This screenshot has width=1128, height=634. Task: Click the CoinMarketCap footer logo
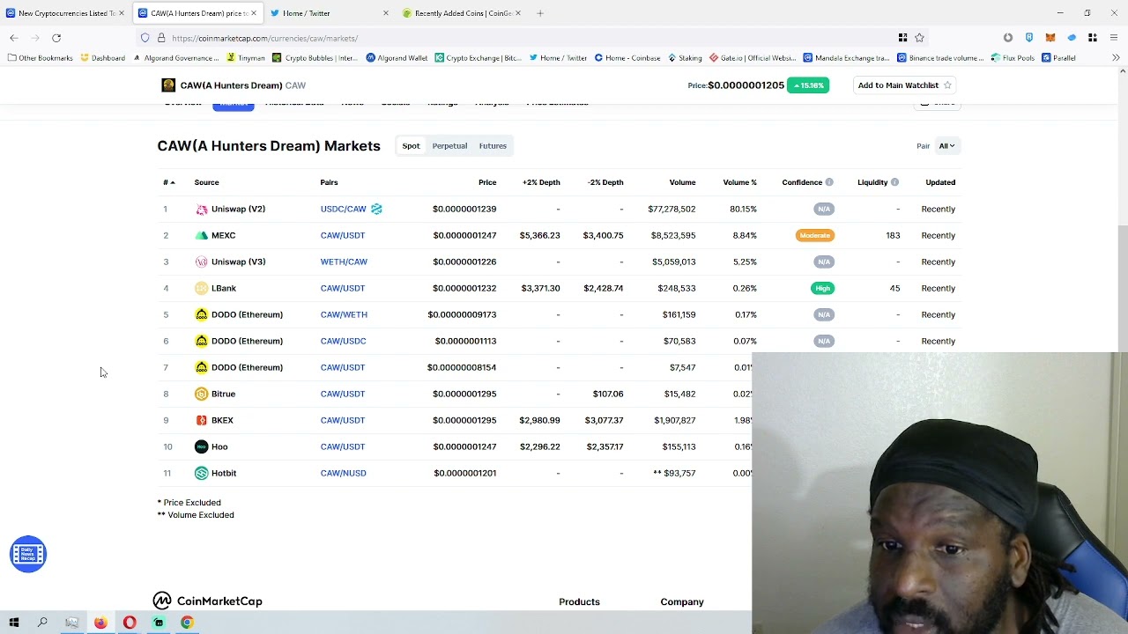[207, 601]
